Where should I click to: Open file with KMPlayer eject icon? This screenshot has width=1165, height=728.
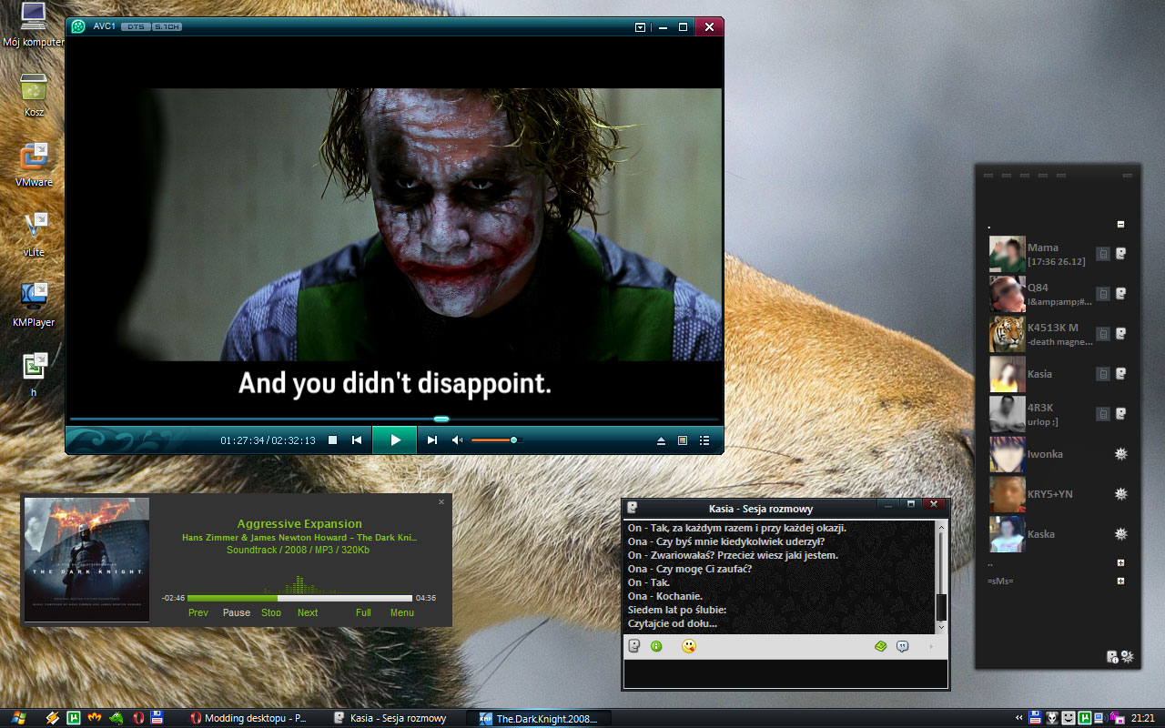[662, 440]
